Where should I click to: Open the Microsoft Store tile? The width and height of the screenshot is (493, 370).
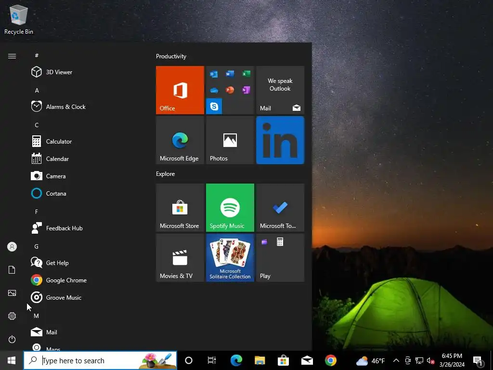[180, 208]
